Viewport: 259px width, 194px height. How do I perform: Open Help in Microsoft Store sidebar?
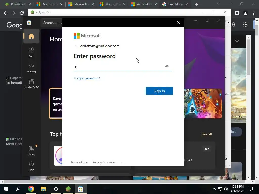[x=31, y=166]
